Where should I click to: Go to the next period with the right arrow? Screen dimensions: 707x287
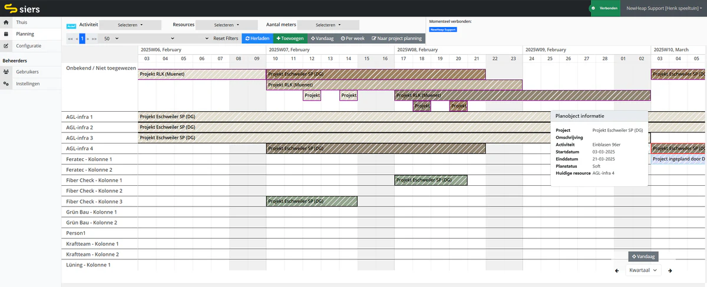click(670, 271)
